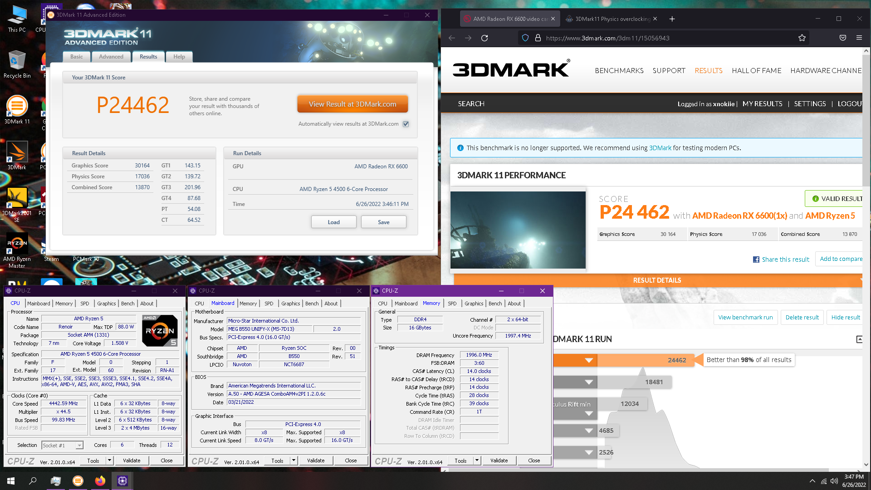Viewport: 871px width, 490px height.
Task: Click Share this result link
Action: pyautogui.click(x=781, y=260)
